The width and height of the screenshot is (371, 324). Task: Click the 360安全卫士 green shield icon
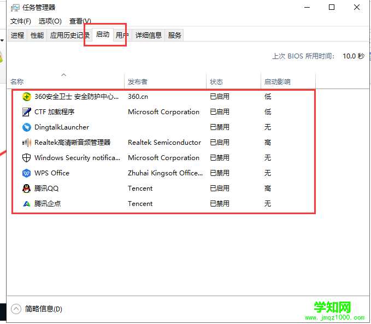coord(26,97)
